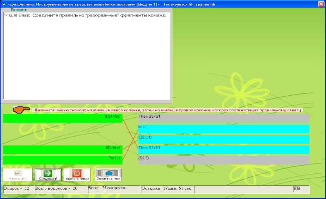Pick the right cell "to L-1"

point(224,129)
